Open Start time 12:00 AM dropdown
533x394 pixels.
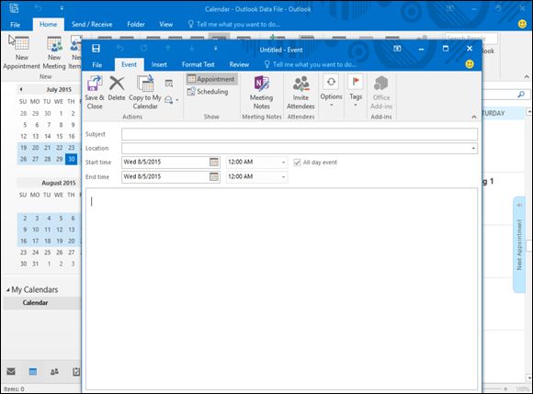tap(283, 163)
